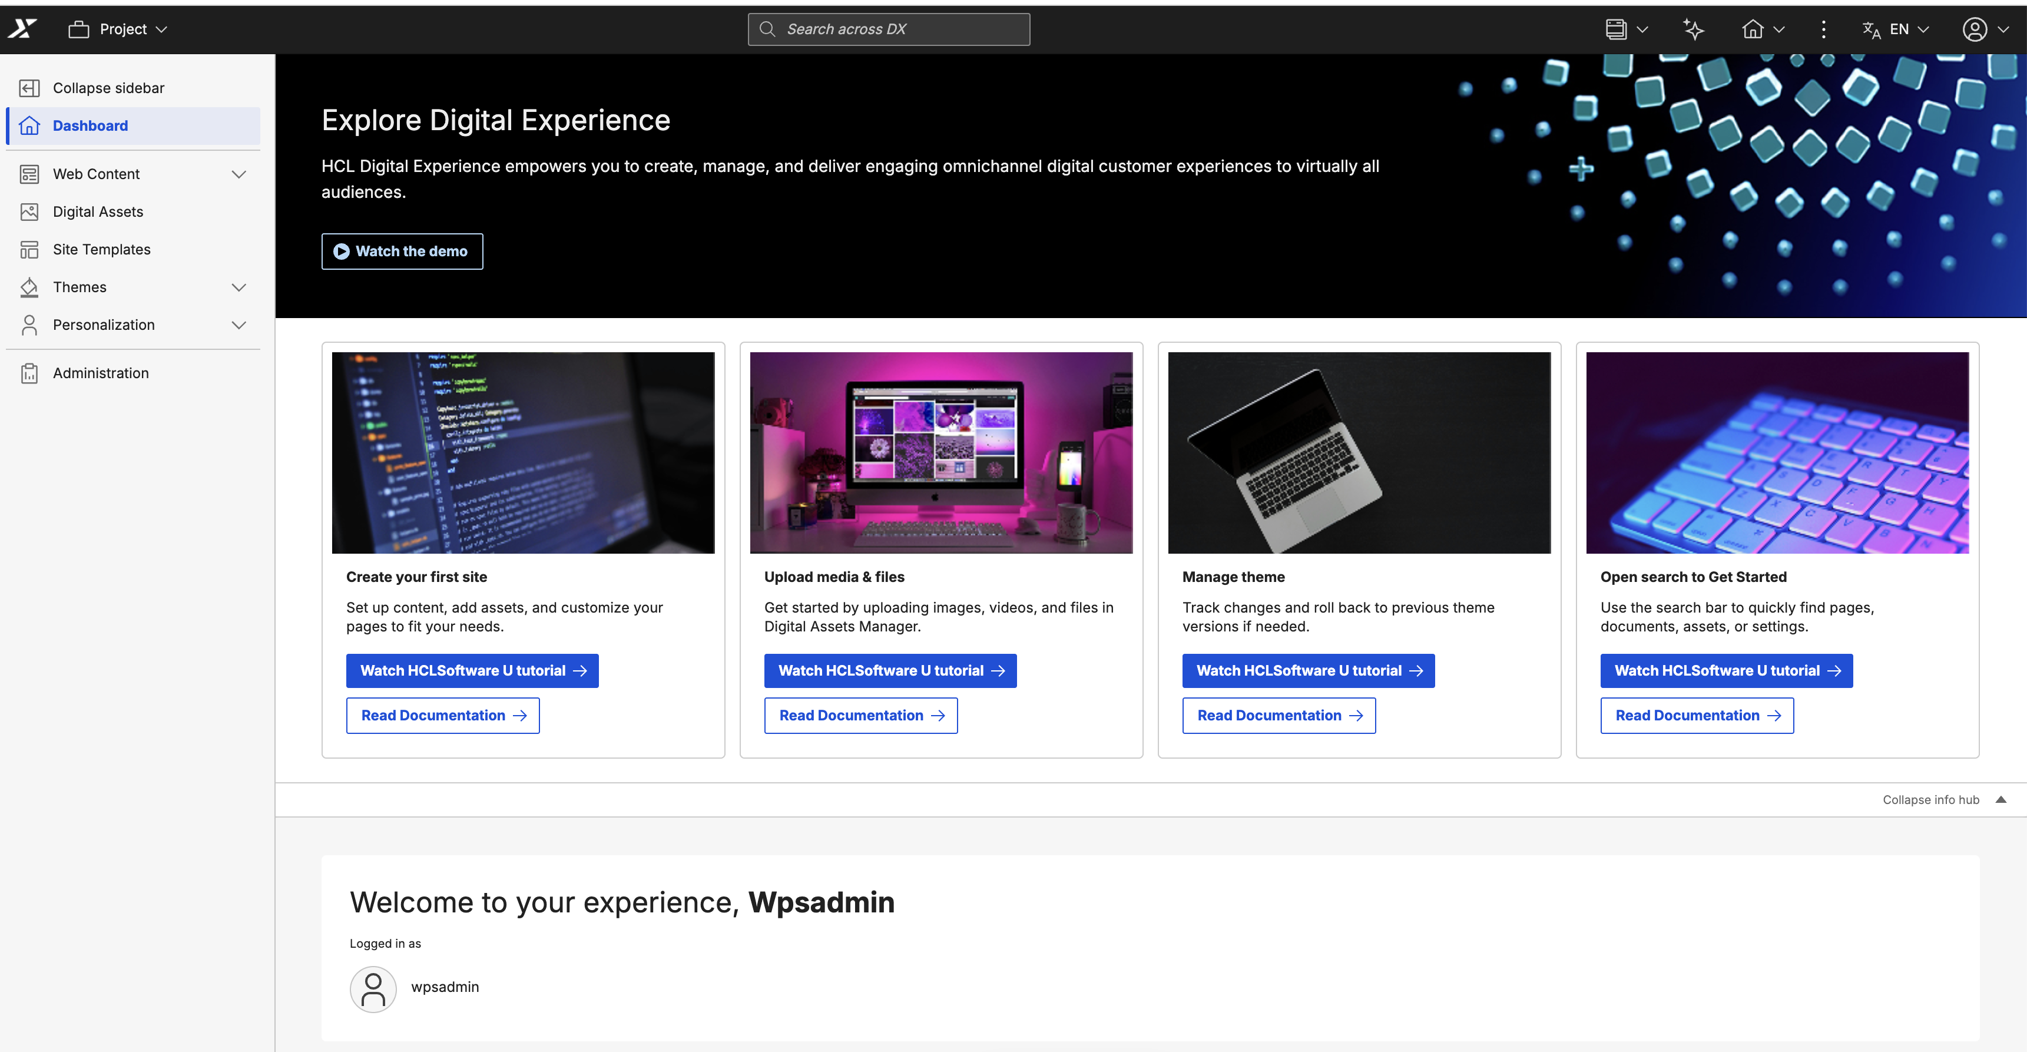This screenshot has height=1052, width=2027.
Task: Click the search magnifier icon
Action: 767,29
